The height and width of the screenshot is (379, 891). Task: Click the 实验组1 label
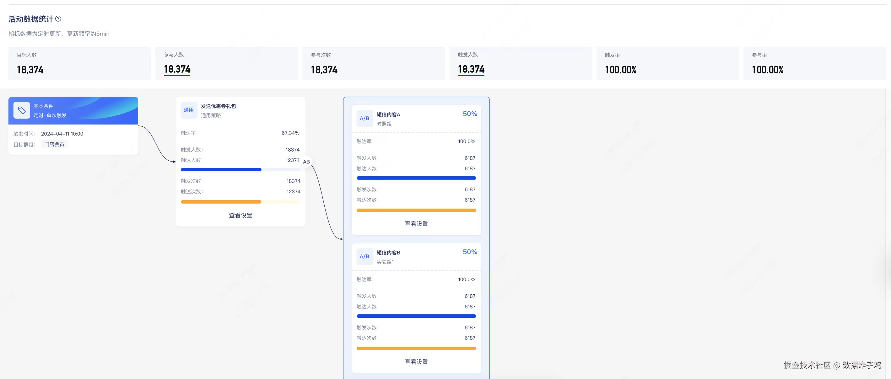coord(385,262)
